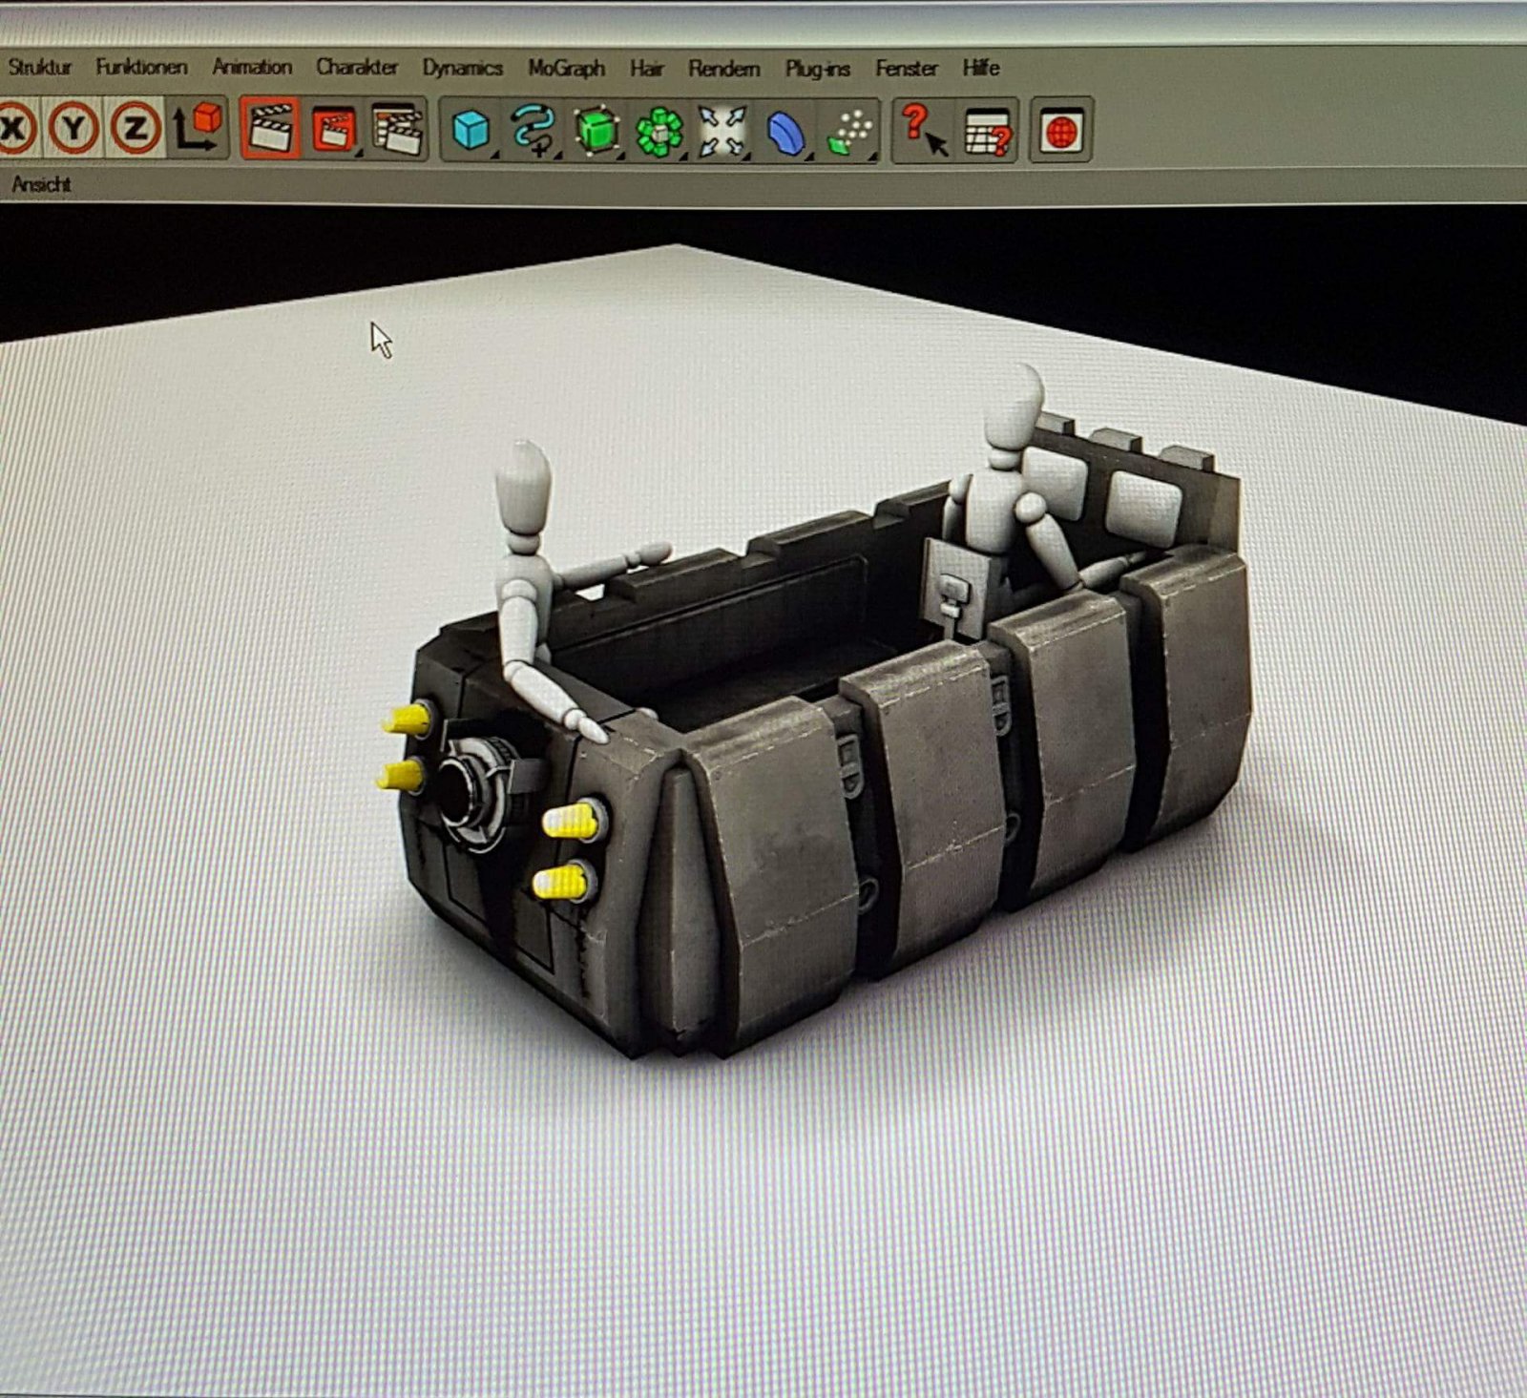Add a HyperNURBS green cage object
The height and width of the screenshot is (1398, 1527).
(x=596, y=131)
